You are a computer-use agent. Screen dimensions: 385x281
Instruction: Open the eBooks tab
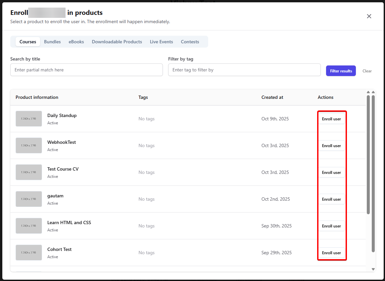click(x=76, y=42)
